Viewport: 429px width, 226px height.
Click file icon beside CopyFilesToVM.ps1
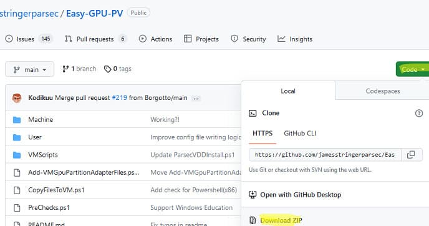point(17,190)
